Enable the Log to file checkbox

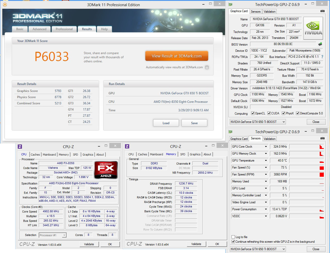233,237
